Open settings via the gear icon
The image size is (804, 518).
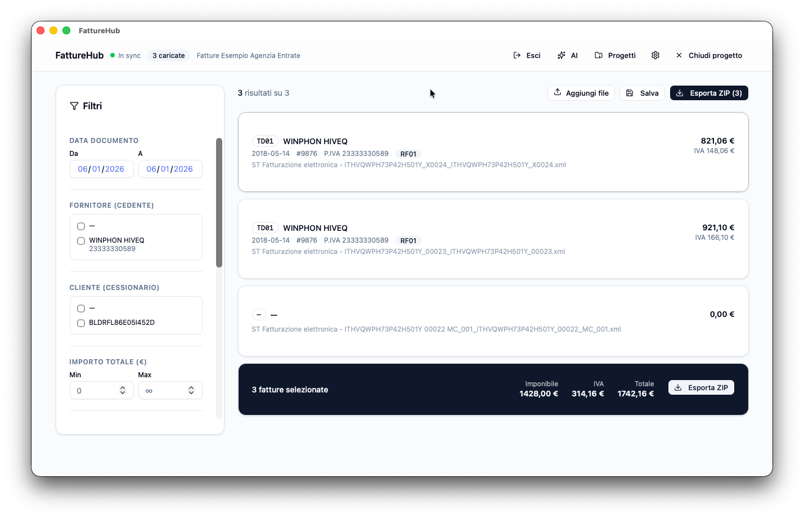[655, 55]
